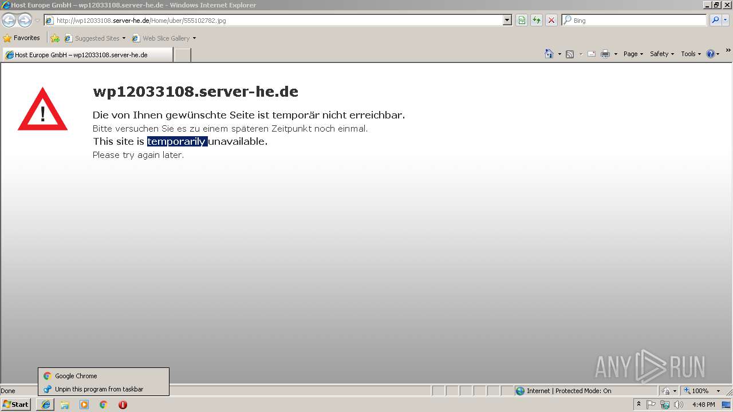This screenshot has height=412, width=733.
Task: Click the 4:48 PM clock
Action: pos(703,405)
